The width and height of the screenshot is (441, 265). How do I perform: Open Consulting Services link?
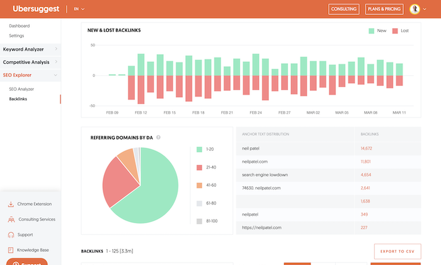pyautogui.click(x=37, y=219)
